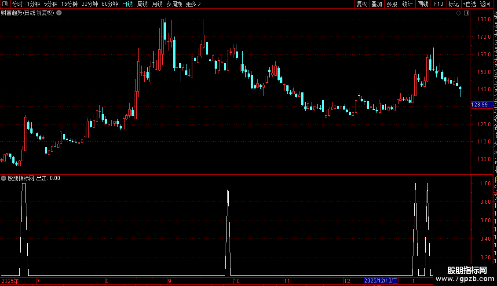The width and height of the screenshot is (497, 286).
Task: Select the 5分钟 period
Action: (51, 4)
